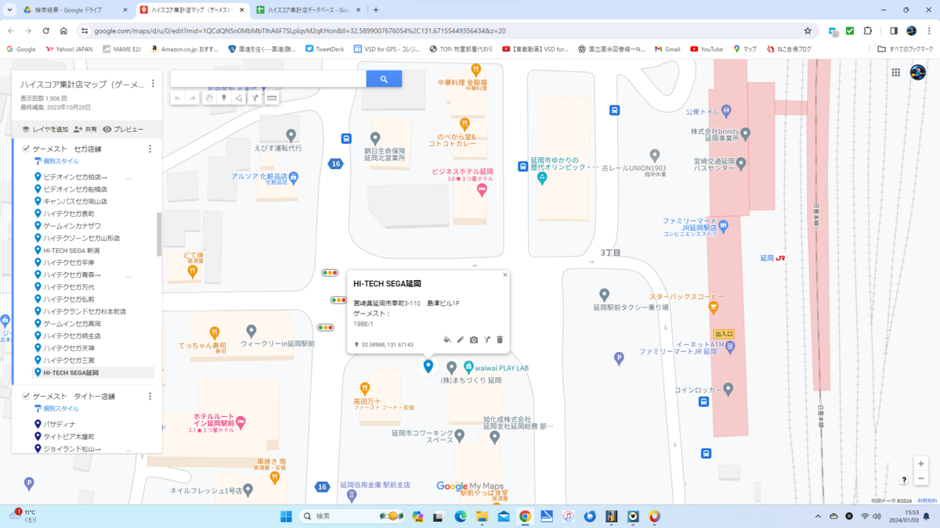Click the blue map search button
The width and height of the screenshot is (940, 528).
(384, 79)
